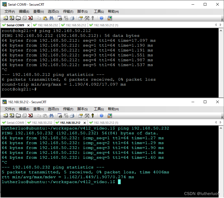224x198 pixels.
Task: Click tab scroll left arrow in Serial-COM9 window
Action: (x=216, y=25)
